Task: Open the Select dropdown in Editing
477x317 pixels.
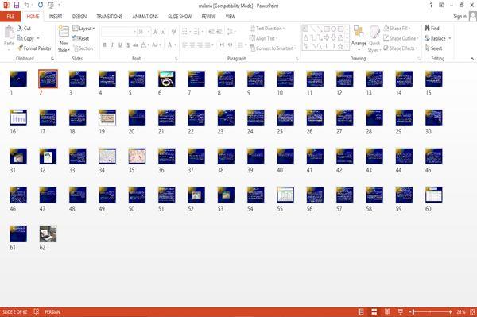Action: 435,48
